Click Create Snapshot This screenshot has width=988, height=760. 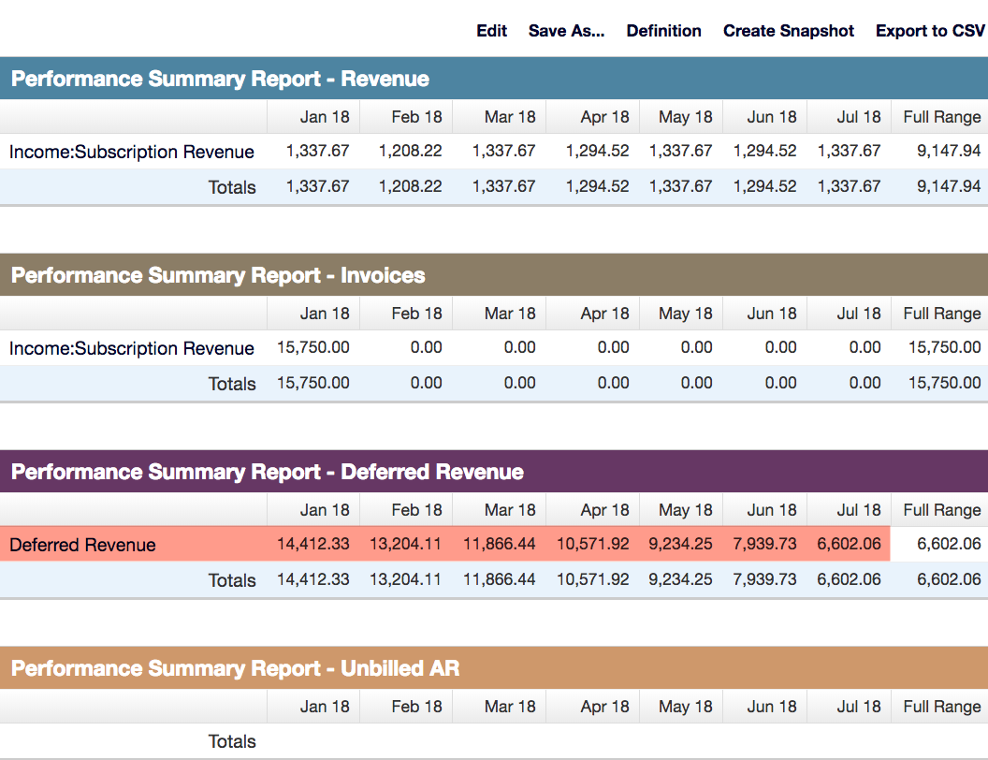789,31
